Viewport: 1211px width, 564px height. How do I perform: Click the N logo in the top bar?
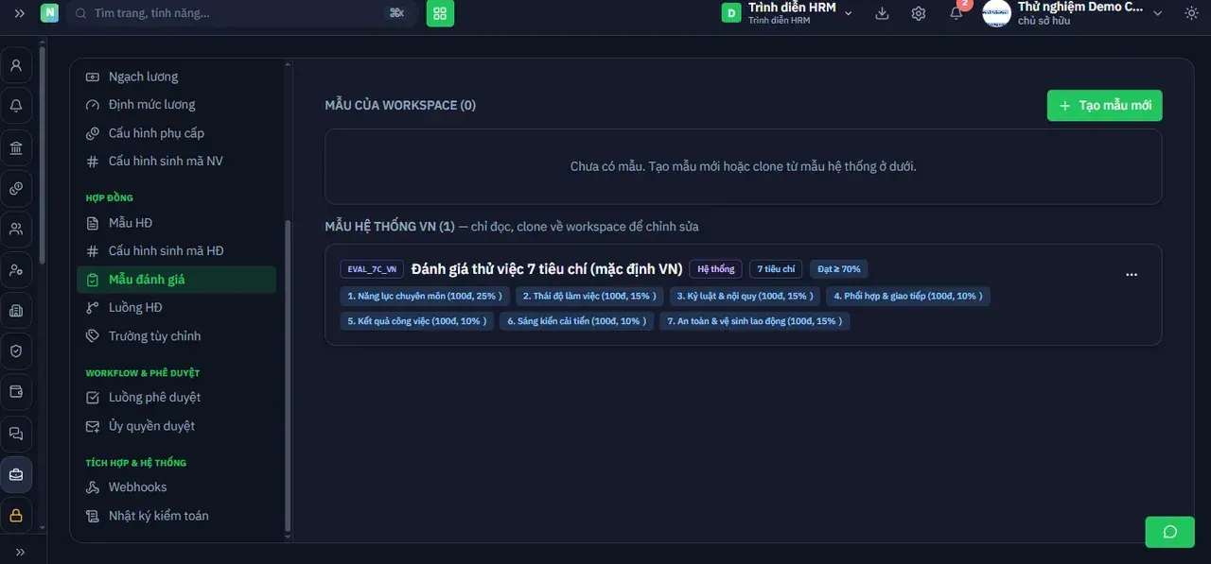click(x=49, y=13)
